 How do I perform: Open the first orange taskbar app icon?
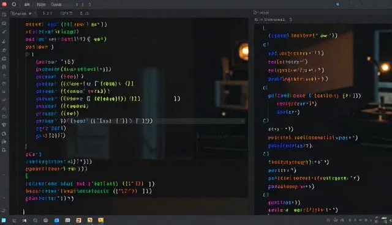point(78,220)
